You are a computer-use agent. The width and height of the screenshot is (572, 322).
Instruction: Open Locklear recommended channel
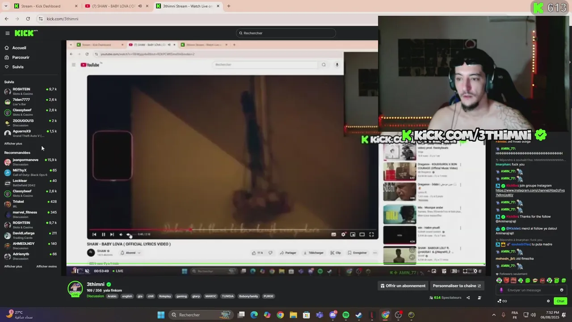point(30,182)
